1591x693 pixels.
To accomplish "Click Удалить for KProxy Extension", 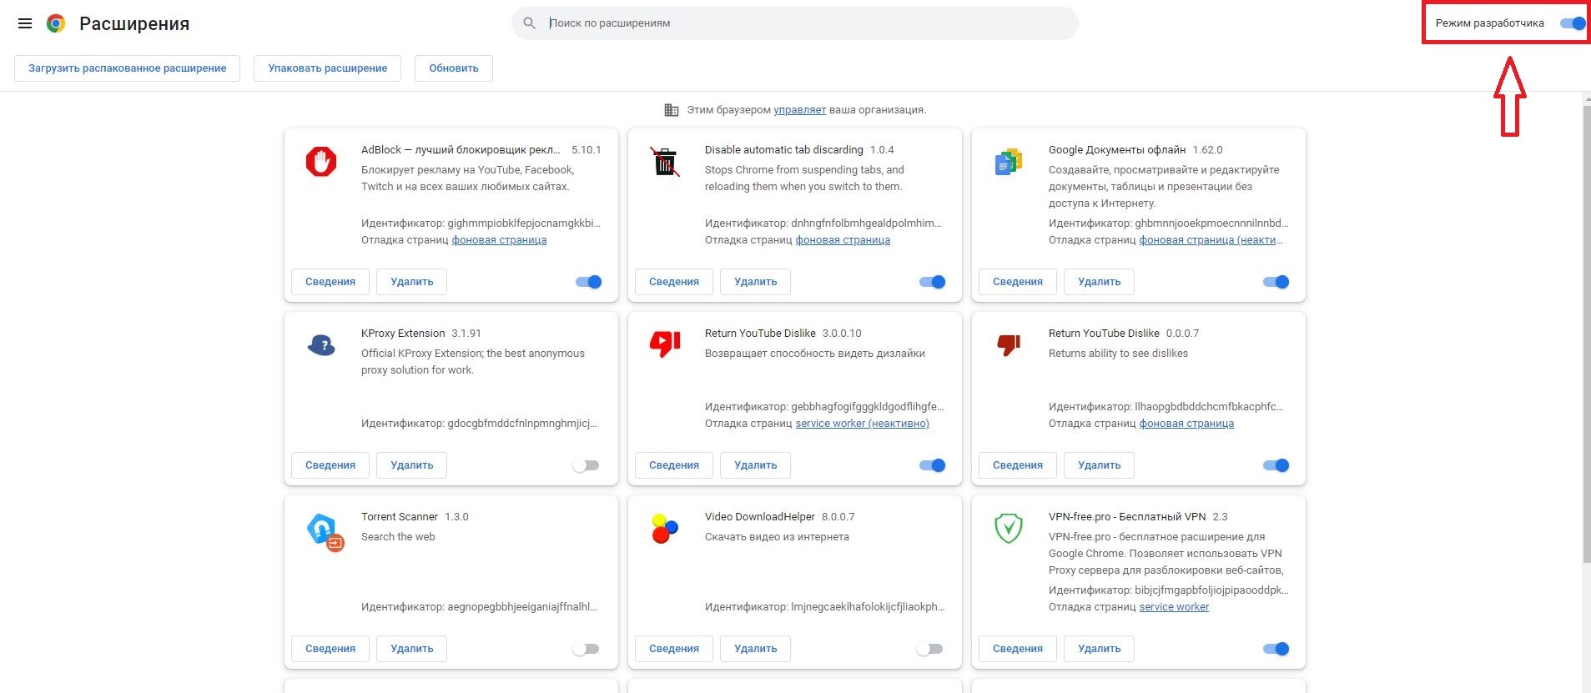I will (412, 465).
